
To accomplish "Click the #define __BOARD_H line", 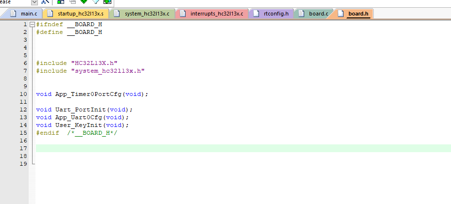I will (x=69, y=32).
